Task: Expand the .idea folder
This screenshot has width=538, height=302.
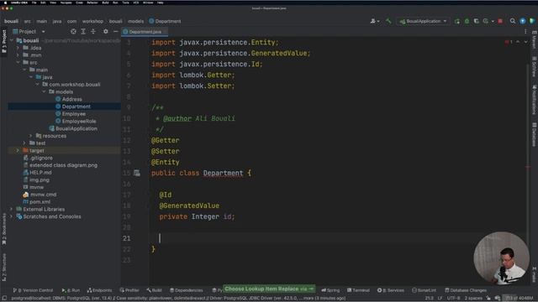Action: point(18,48)
